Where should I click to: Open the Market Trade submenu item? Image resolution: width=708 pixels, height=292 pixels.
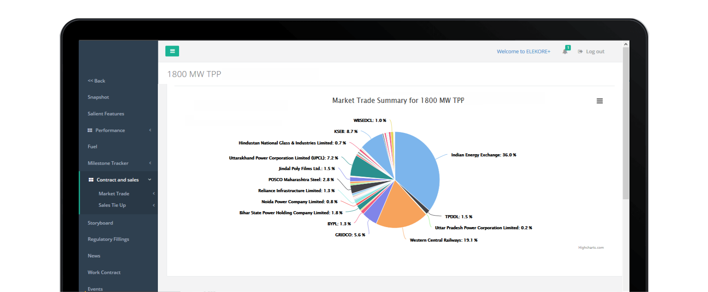point(114,193)
